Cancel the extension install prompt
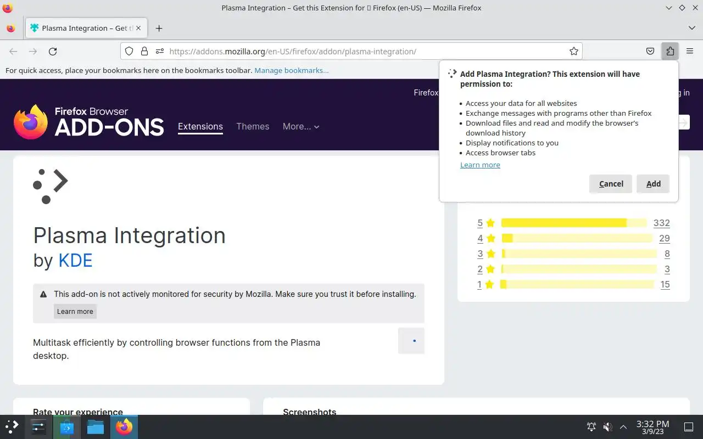This screenshot has width=703, height=439. tap(611, 184)
